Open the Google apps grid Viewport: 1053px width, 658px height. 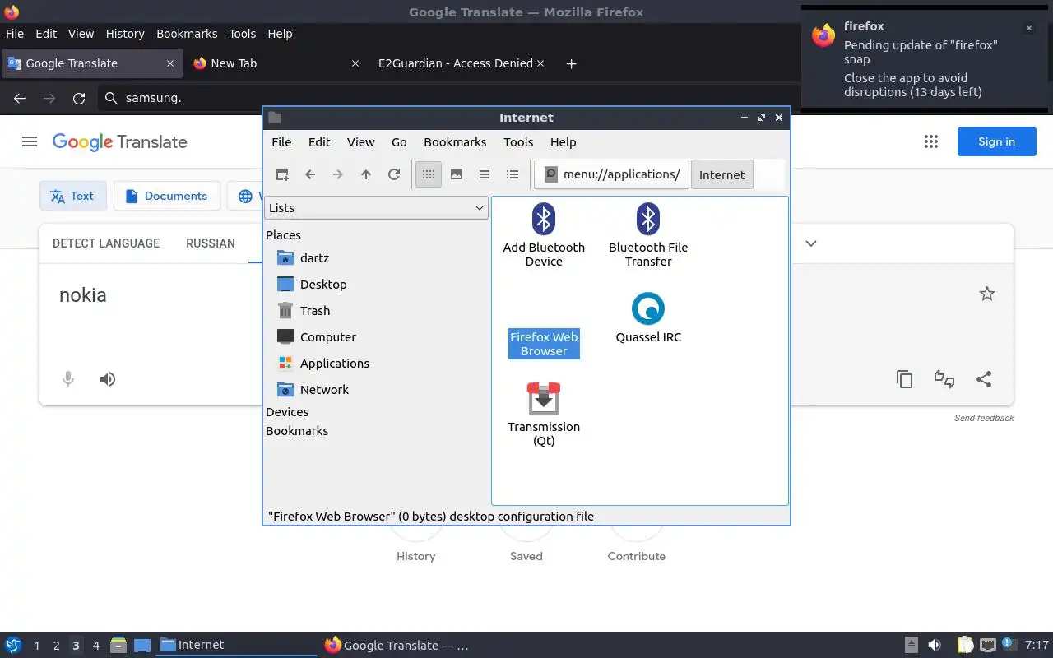point(931,141)
